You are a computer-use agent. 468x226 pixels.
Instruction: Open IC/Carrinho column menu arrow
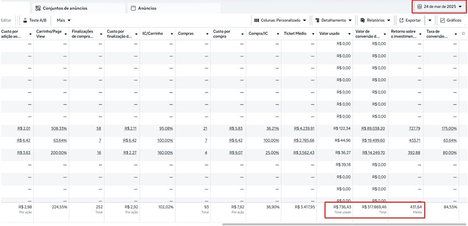click(x=171, y=34)
